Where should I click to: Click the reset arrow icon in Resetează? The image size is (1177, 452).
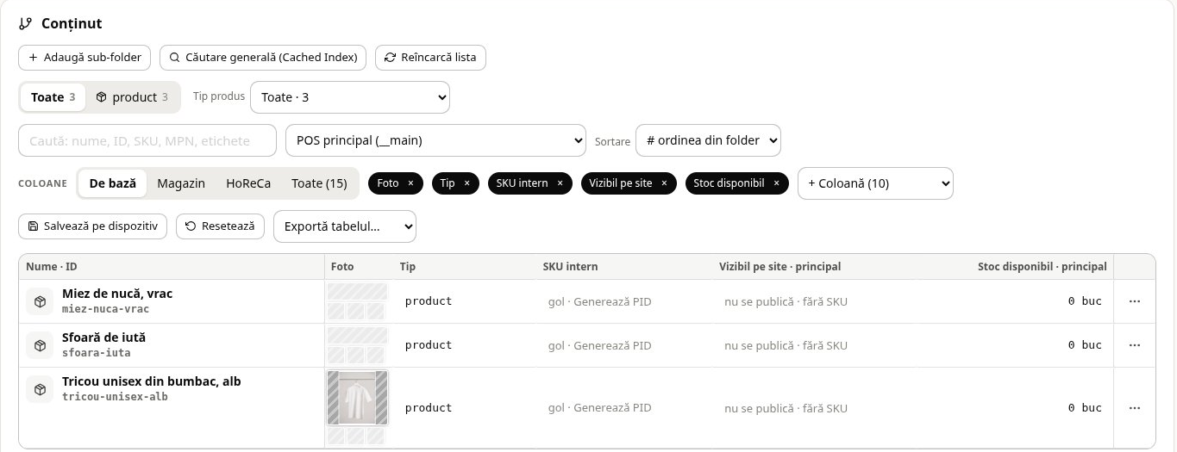[191, 226]
